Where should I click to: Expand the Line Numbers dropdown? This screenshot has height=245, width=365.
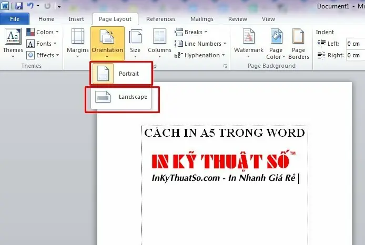(x=200, y=44)
